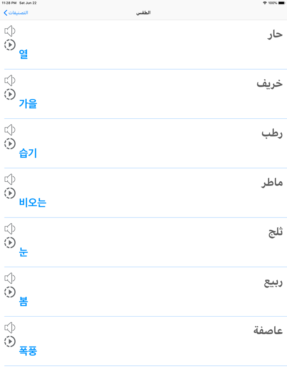Click the speaker icon next to خريف
Screen dimensions: 287x384
click(9, 80)
